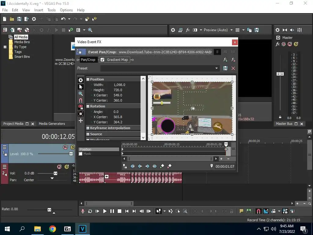Open the View menu
313x235 pixels.
[x=26, y=10]
